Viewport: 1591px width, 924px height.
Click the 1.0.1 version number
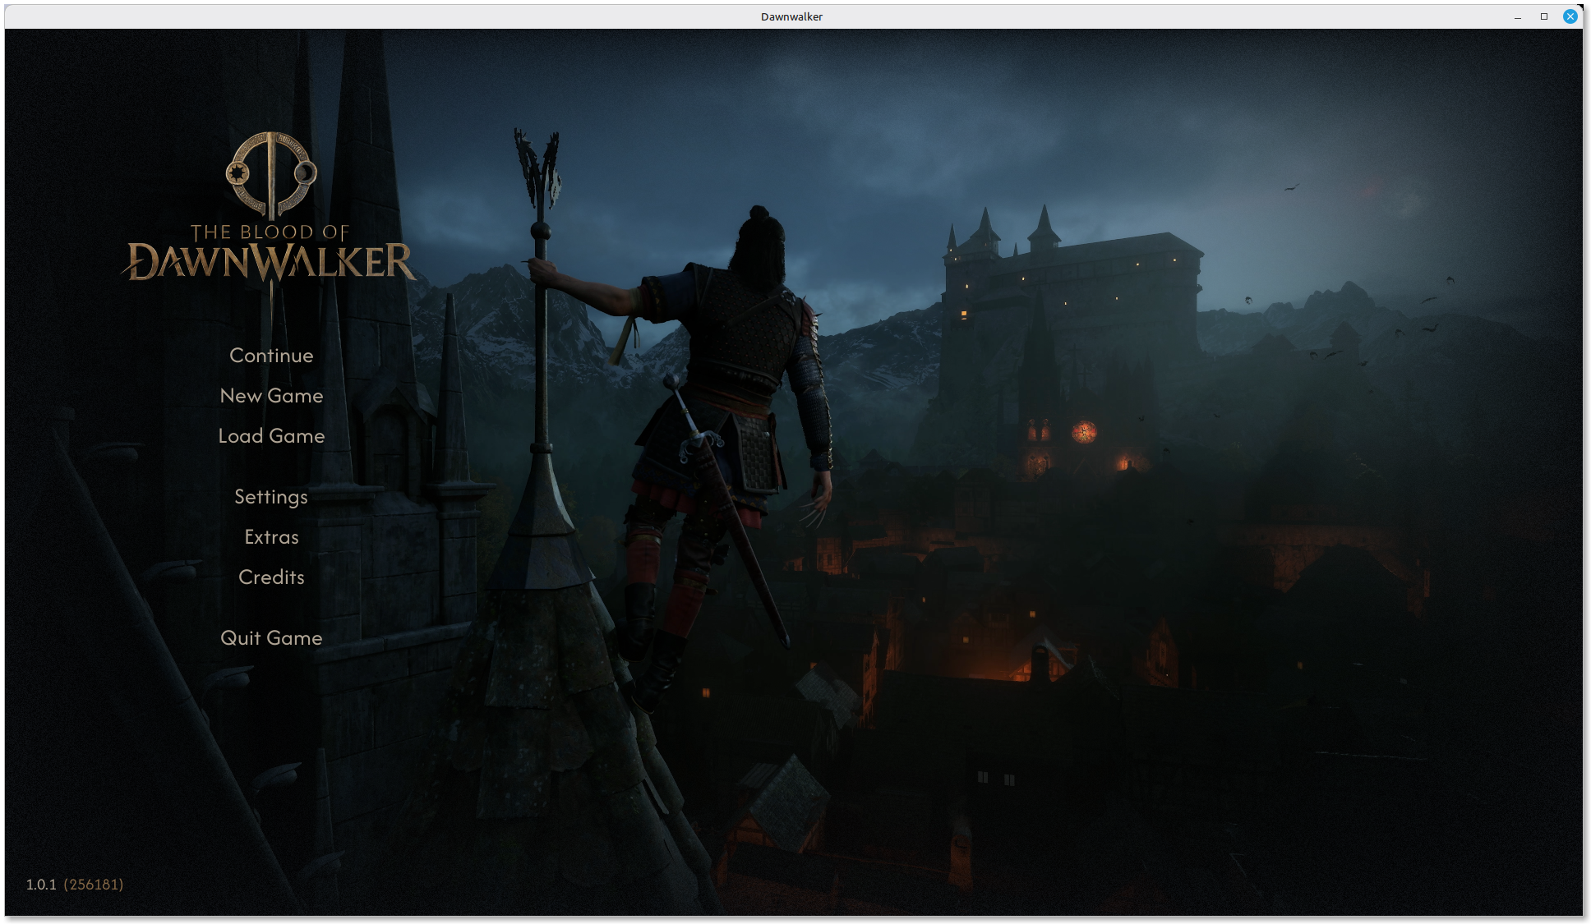(x=41, y=885)
